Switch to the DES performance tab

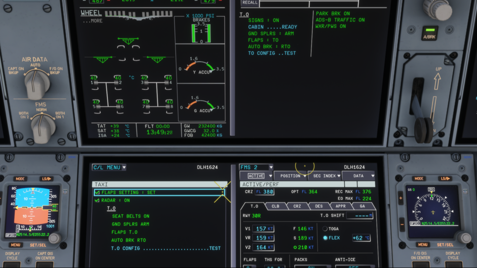point(319,206)
